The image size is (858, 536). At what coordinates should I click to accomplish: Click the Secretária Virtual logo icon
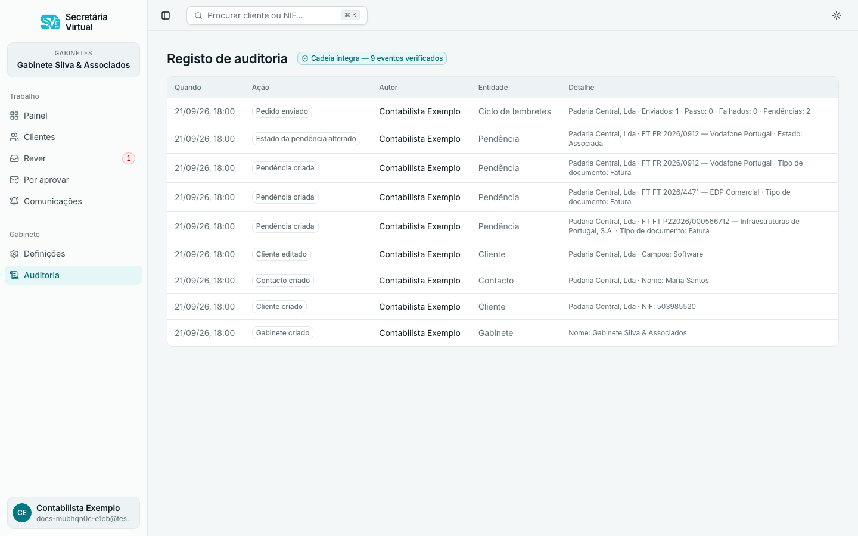click(50, 22)
